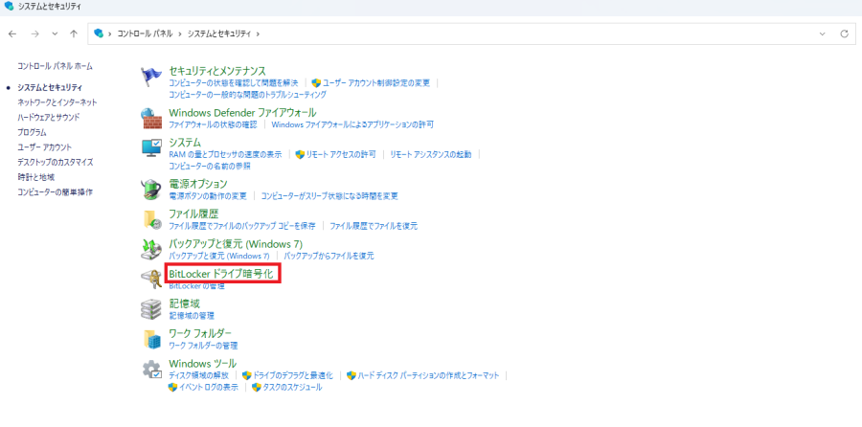Image resolution: width=862 pixels, height=427 pixels.
Task: Click the Backup and Restore (Windows 7) icon
Action: coord(151,249)
